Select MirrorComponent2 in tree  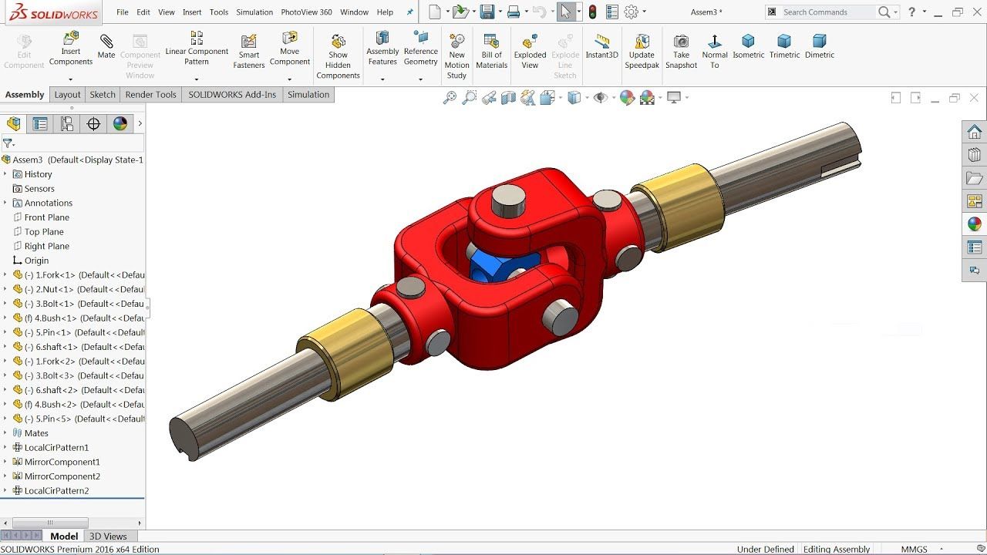[x=62, y=476]
